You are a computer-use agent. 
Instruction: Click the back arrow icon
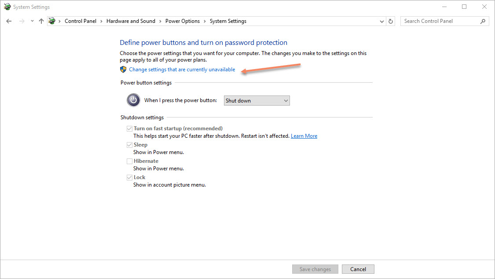click(x=9, y=21)
